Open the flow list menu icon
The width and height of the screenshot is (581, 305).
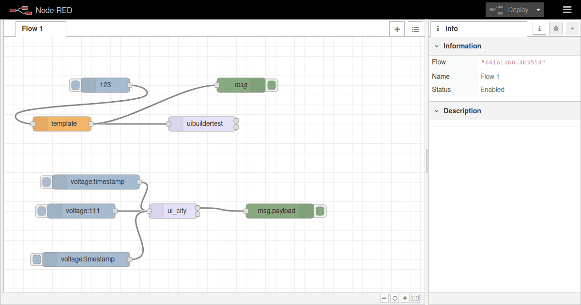tap(415, 29)
